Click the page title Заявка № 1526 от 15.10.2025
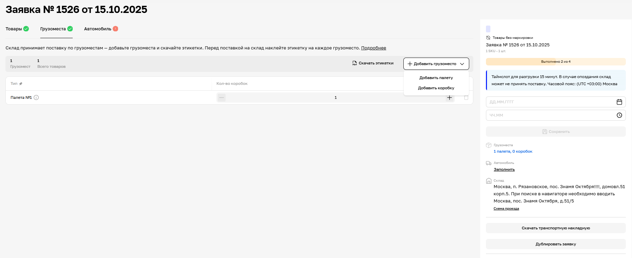The image size is (632, 258). pos(76,10)
